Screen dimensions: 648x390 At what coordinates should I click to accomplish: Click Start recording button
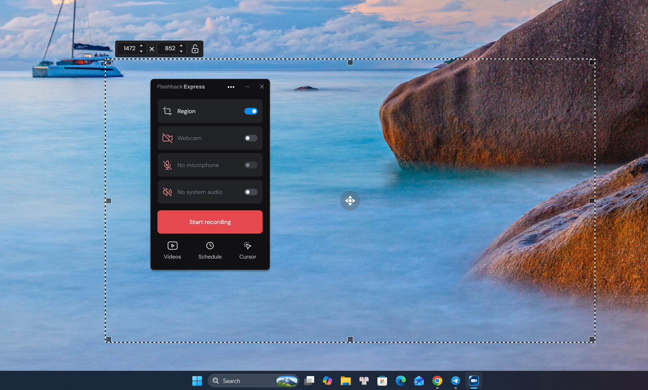pyautogui.click(x=210, y=222)
